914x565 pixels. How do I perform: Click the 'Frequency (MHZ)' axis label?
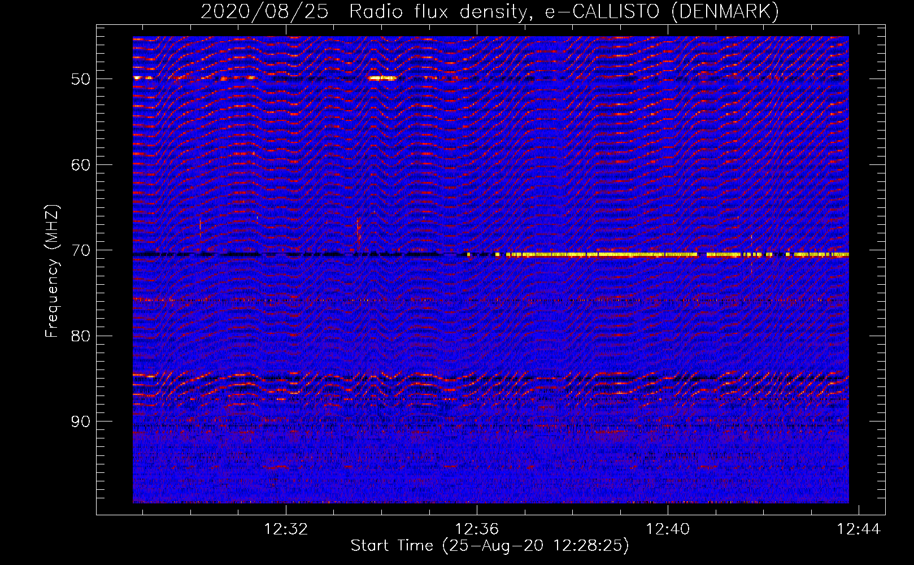click(x=51, y=271)
